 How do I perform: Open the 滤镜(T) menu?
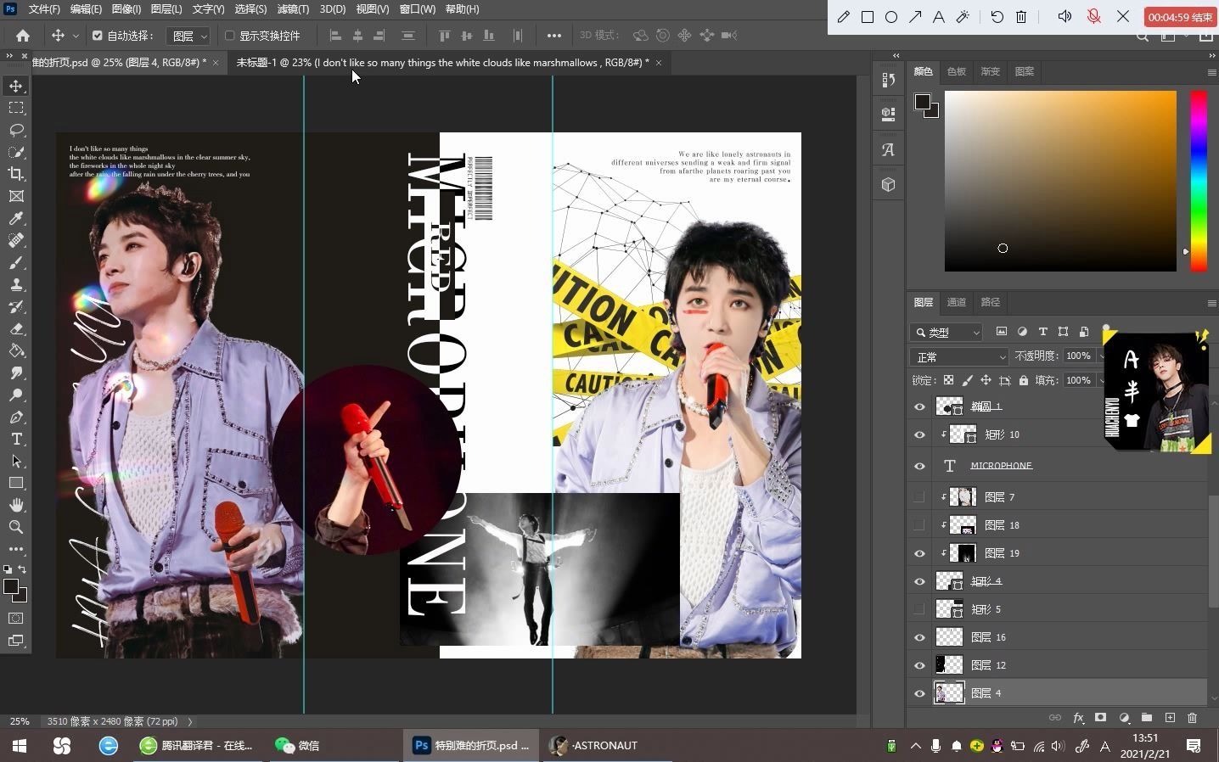coord(293,9)
